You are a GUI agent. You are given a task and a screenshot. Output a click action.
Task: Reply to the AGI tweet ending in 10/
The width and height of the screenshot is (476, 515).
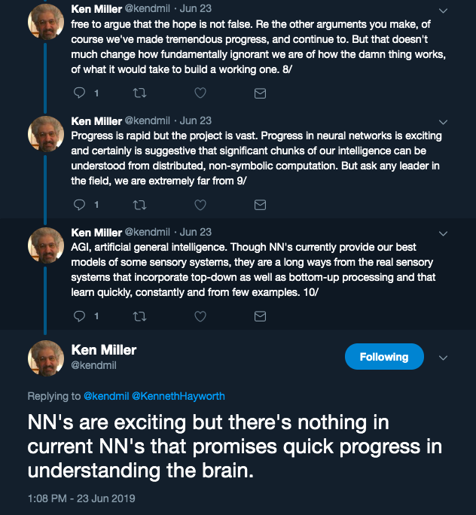(79, 315)
